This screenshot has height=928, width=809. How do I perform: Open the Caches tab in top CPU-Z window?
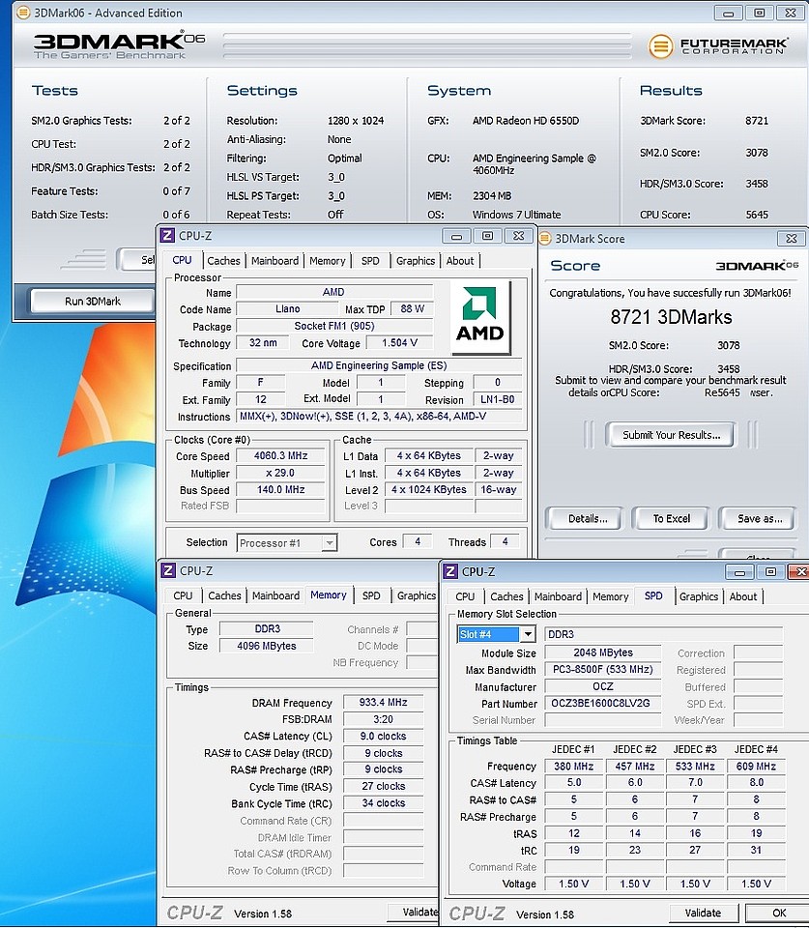click(223, 261)
